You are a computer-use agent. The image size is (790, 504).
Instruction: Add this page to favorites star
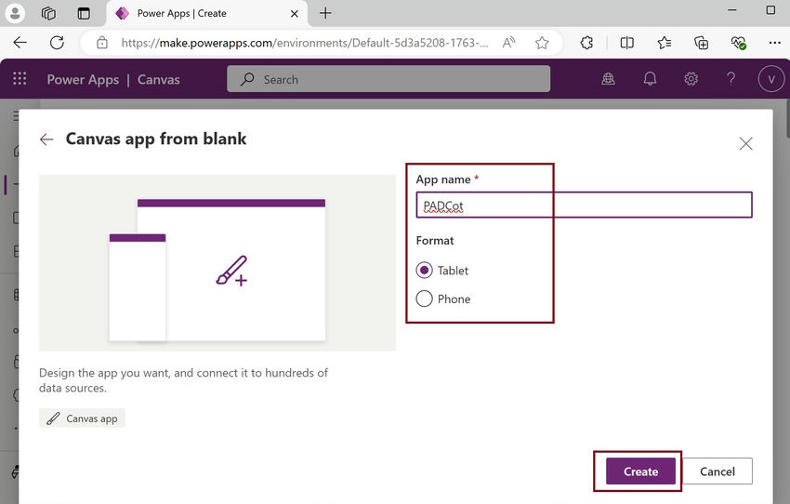click(x=542, y=43)
